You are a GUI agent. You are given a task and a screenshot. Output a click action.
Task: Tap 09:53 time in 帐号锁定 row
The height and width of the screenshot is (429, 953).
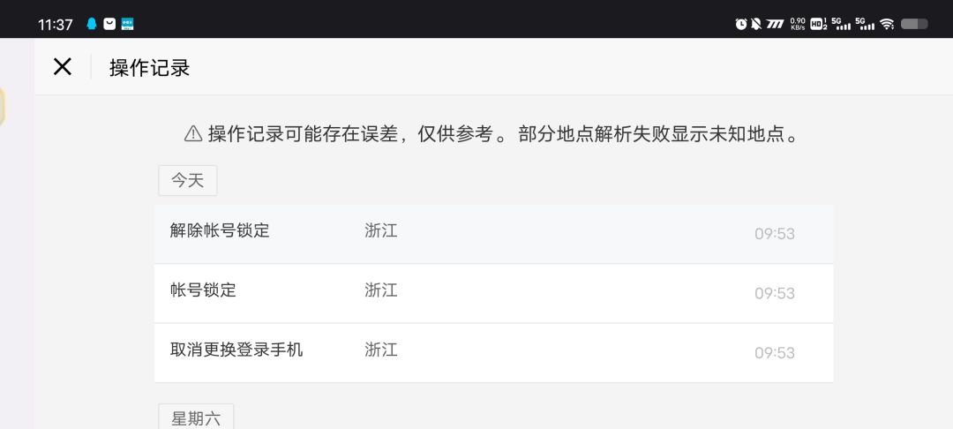775,293
